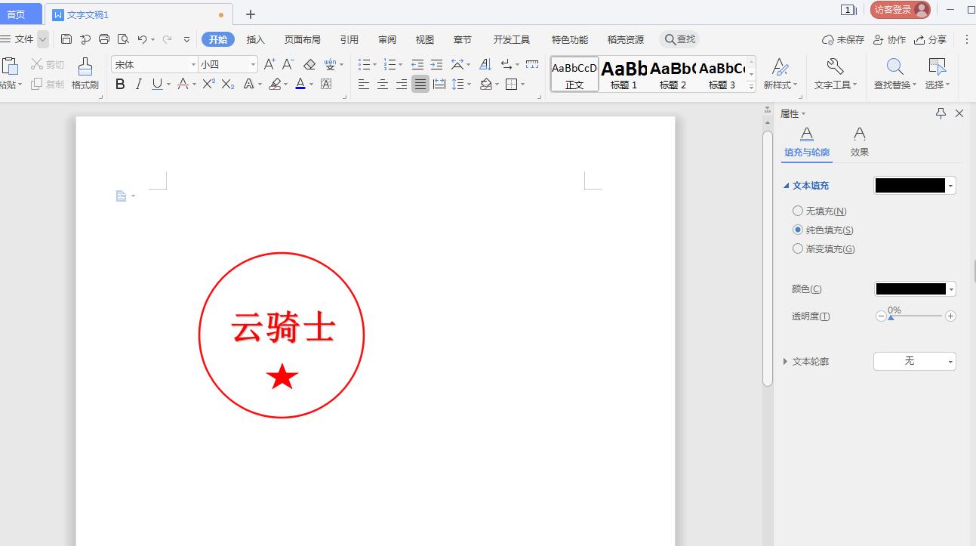Select the 渐变填充 fill option
Screen dimensions: 976x546
pos(798,248)
